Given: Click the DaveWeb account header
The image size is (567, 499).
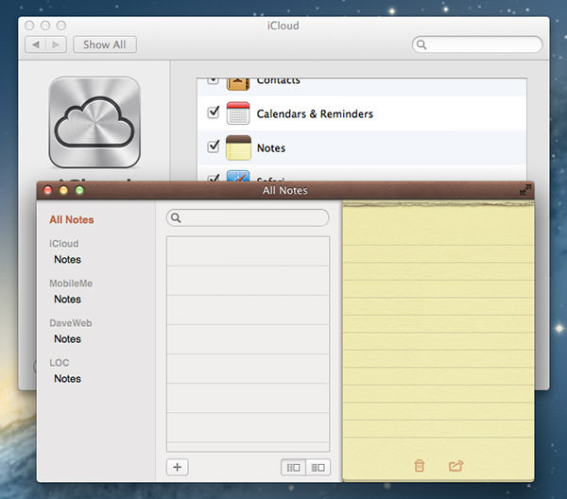Looking at the screenshot, I should click(71, 323).
